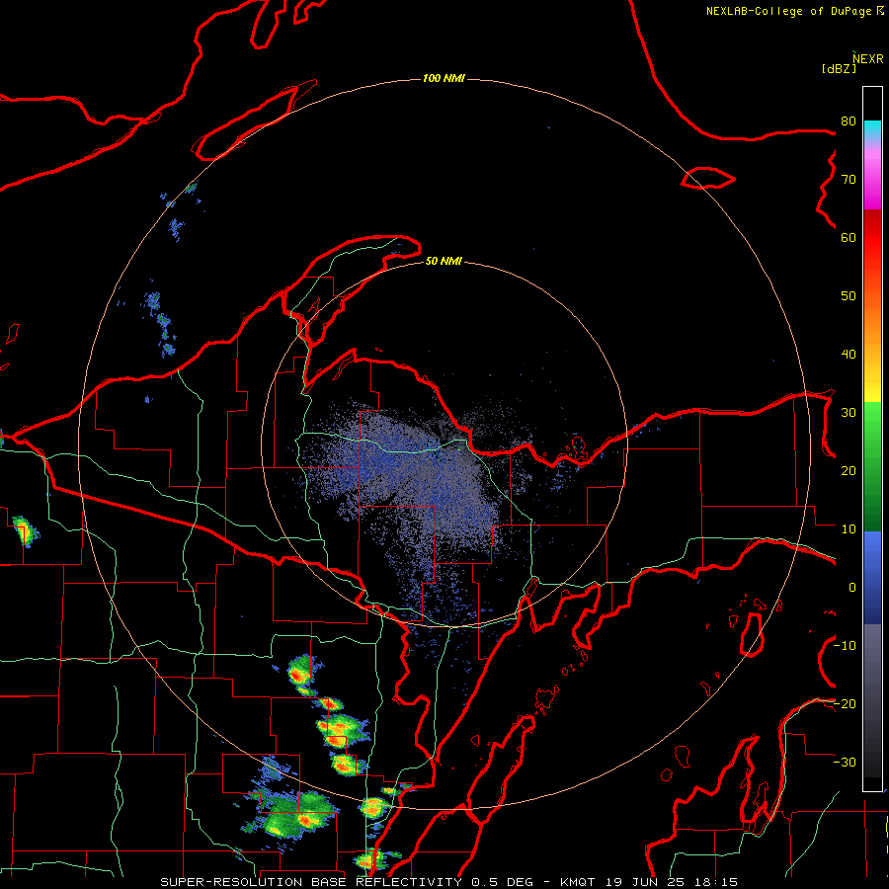Screen dimensions: 889x889
Task: Click the 50 value on dBZ scale
Action: (x=849, y=296)
